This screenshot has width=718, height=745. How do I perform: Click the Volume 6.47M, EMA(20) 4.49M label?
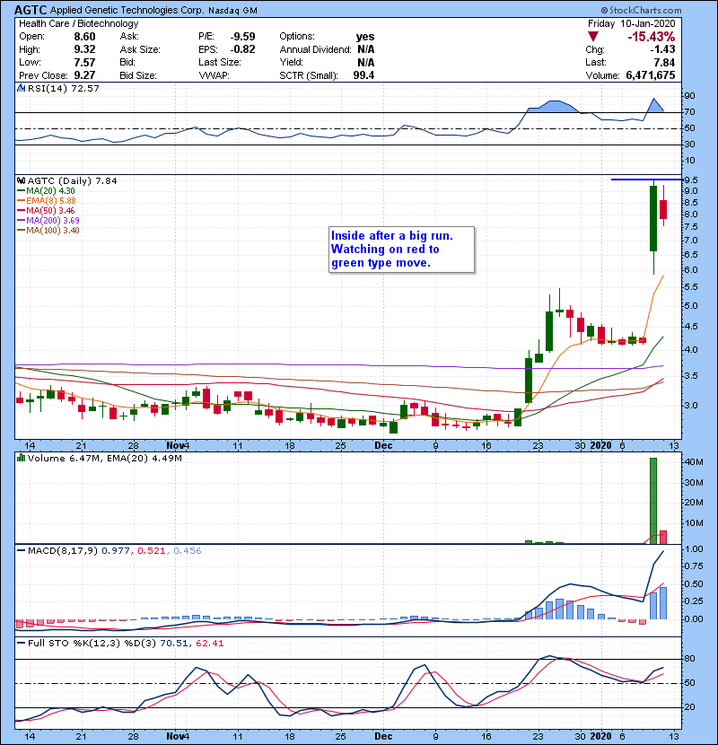pyautogui.click(x=105, y=459)
